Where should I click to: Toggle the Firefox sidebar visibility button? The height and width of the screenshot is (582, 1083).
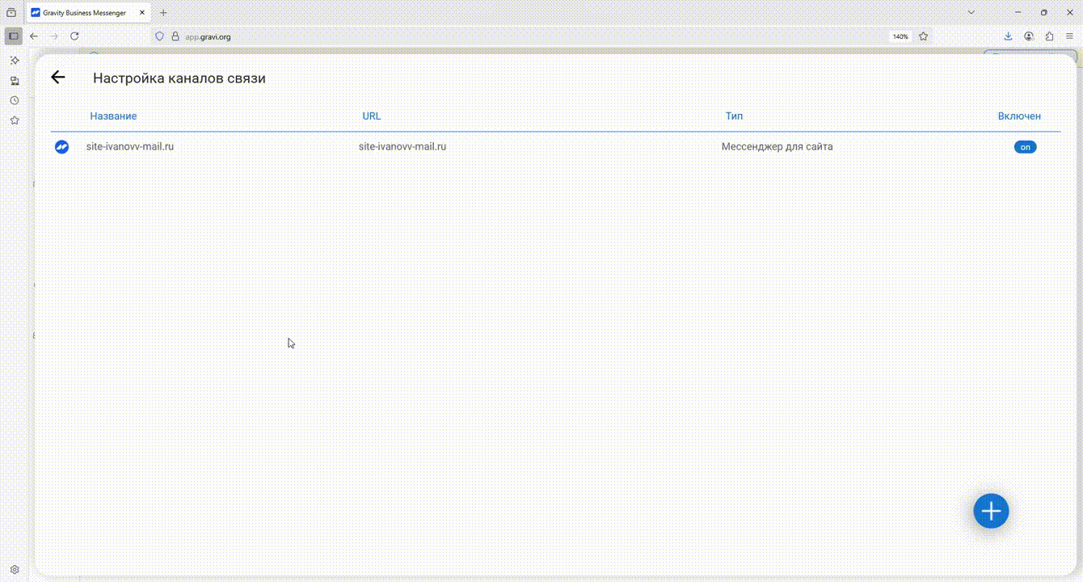pyautogui.click(x=14, y=36)
